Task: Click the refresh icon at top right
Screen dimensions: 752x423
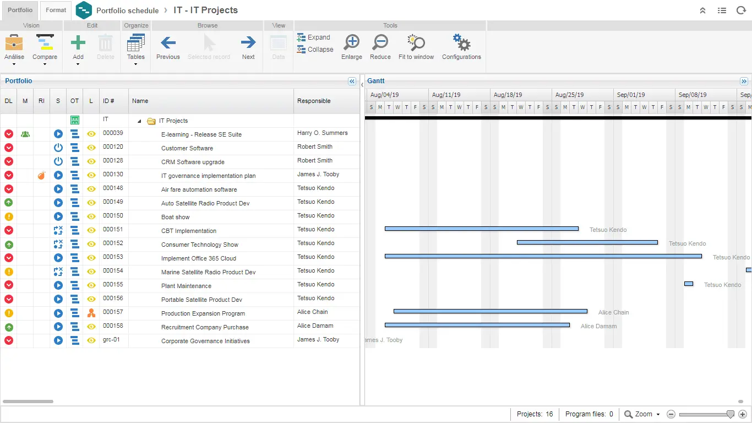Action: pyautogui.click(x=741, y=10)
